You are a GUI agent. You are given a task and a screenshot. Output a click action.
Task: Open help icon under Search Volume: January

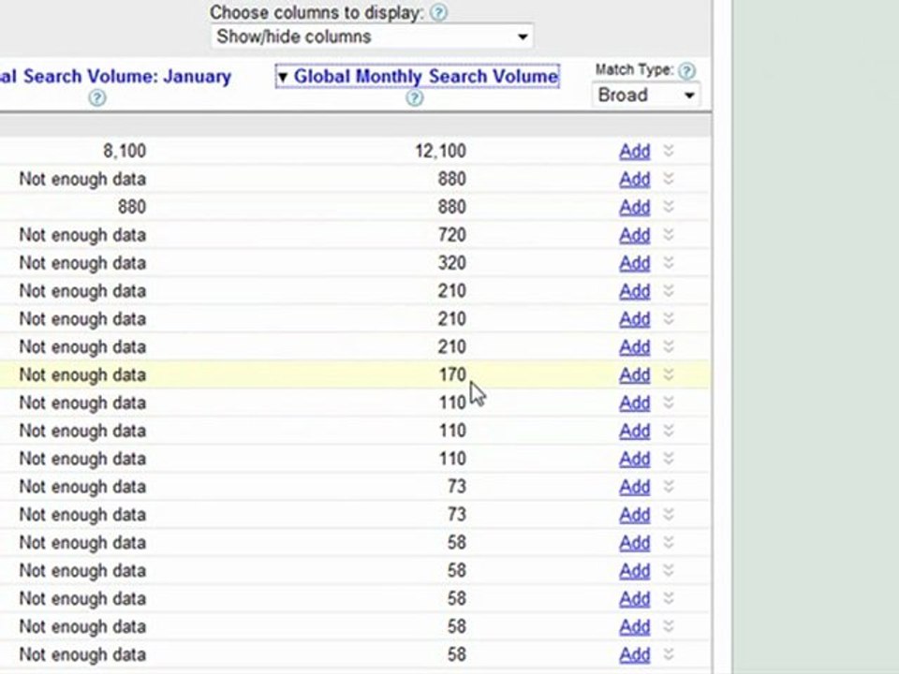(97, 98)
